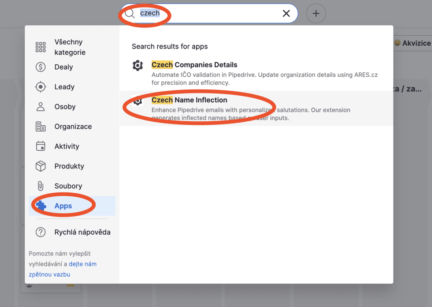Image resolution: width=432 pixels, height=307 pixels.
Task: Follow the 'dejte nám zpětnou vazbu' link
Action: tap(82, 264)
